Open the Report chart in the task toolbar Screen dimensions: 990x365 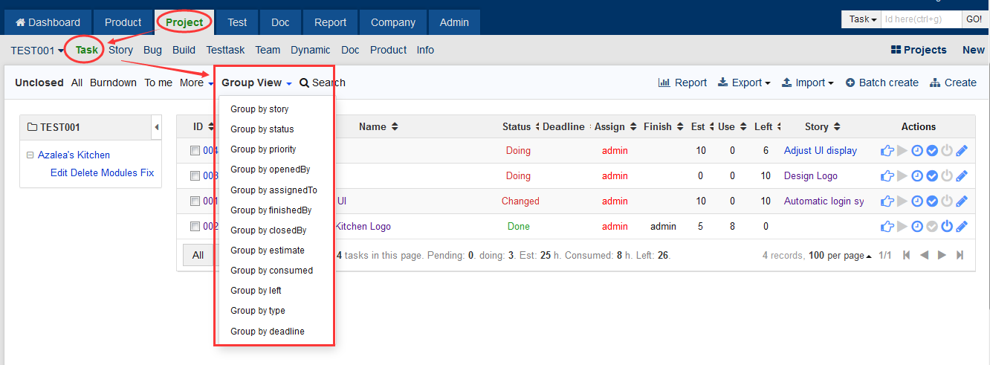682,83
